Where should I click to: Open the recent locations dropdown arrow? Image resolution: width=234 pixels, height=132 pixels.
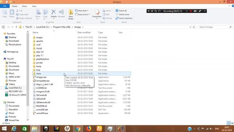[x=12, y=27]
